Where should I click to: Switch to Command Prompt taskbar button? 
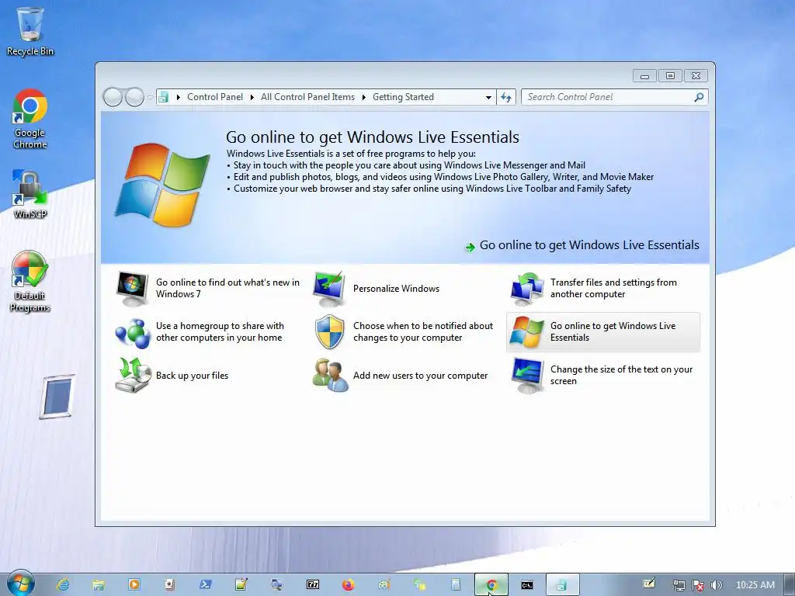tap(527, 585)
